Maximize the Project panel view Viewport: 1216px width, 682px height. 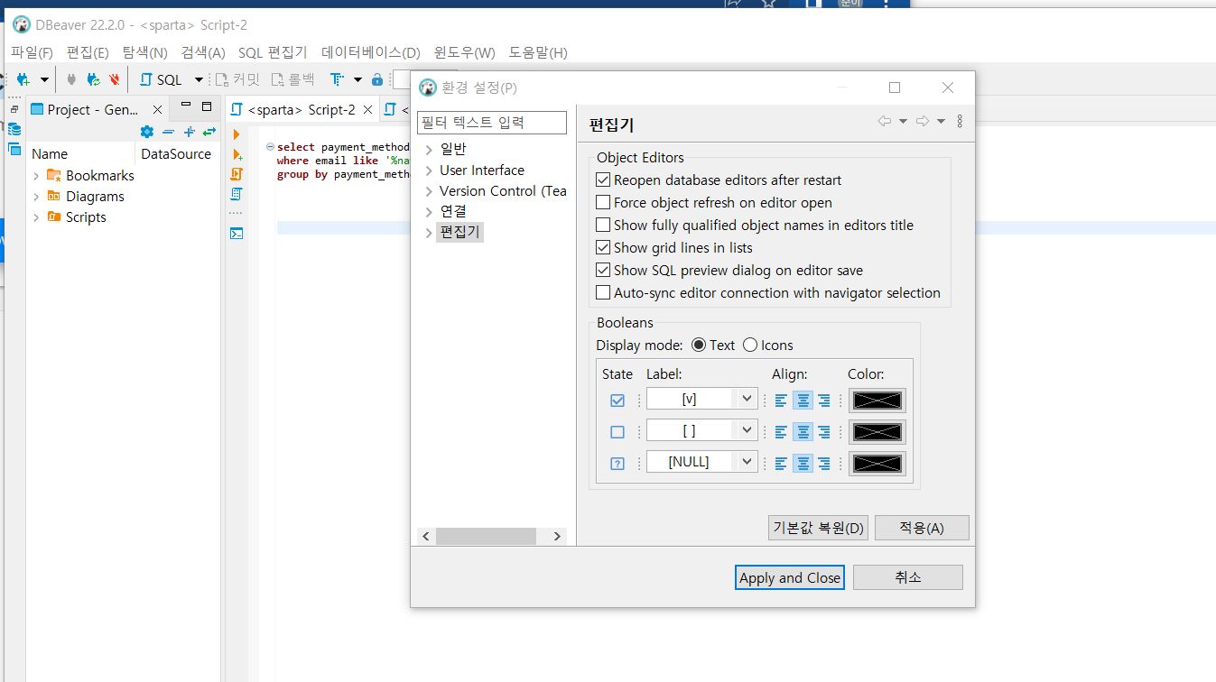(207, 107)
